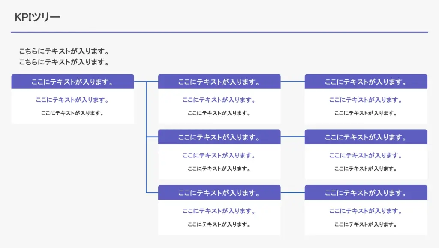Screen dimensions: 439x248
Task: Click the KPIツリー slide title
Action: click(x=37, y=17)
